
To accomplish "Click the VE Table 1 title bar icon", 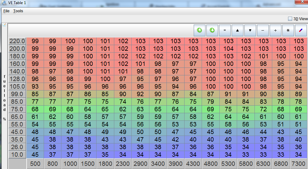I will [4, 3].
